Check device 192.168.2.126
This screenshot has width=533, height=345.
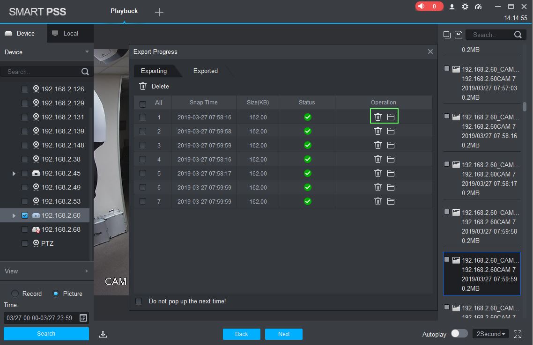pos(25,89)
